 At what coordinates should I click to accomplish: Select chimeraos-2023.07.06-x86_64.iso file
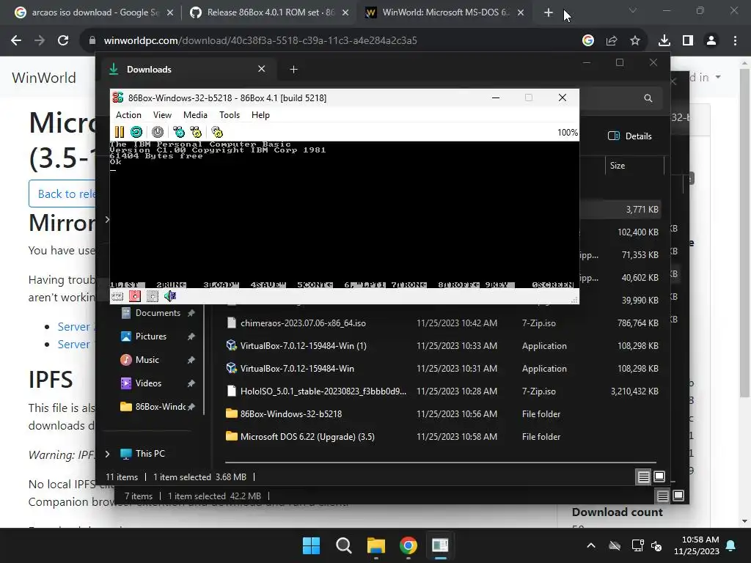[x=442, y=323]
